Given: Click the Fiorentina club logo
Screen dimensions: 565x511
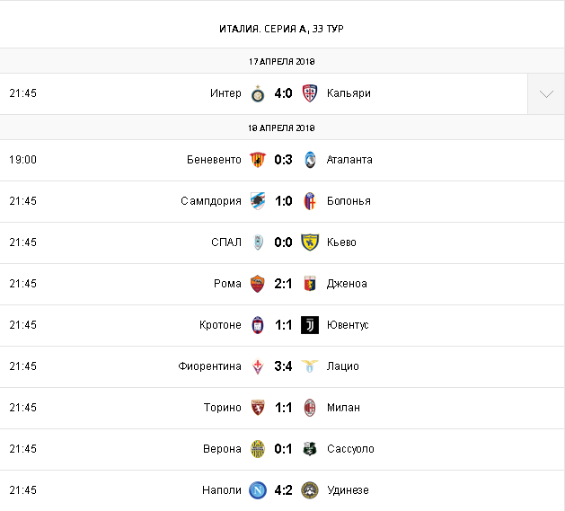Looking at the screenshot, I should (258, 366).
